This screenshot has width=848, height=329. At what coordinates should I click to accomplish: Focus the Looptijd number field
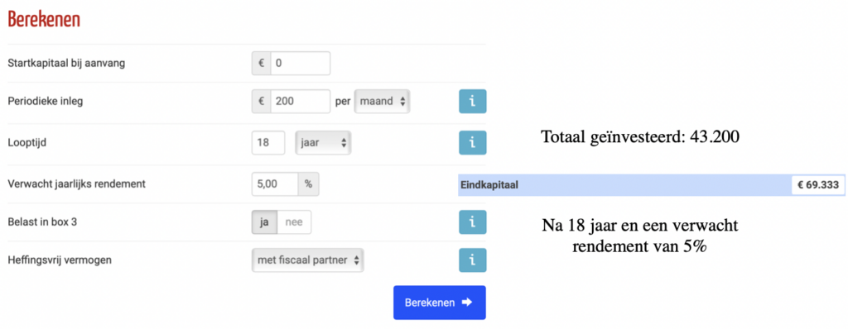coord(268,143)
